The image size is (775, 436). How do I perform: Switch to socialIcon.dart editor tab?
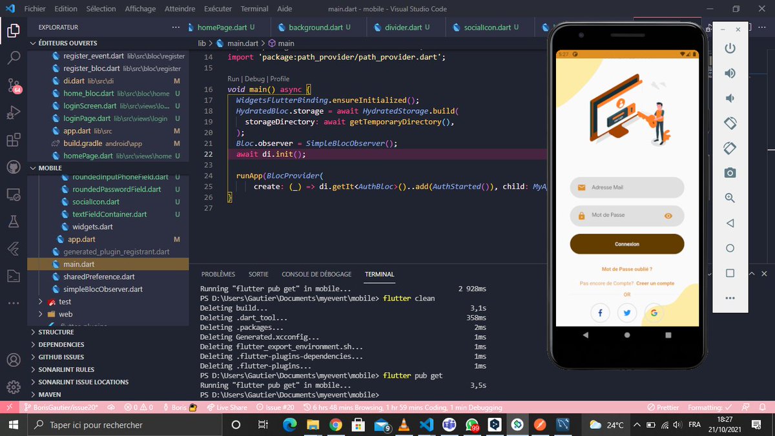(x=489, y=28)
